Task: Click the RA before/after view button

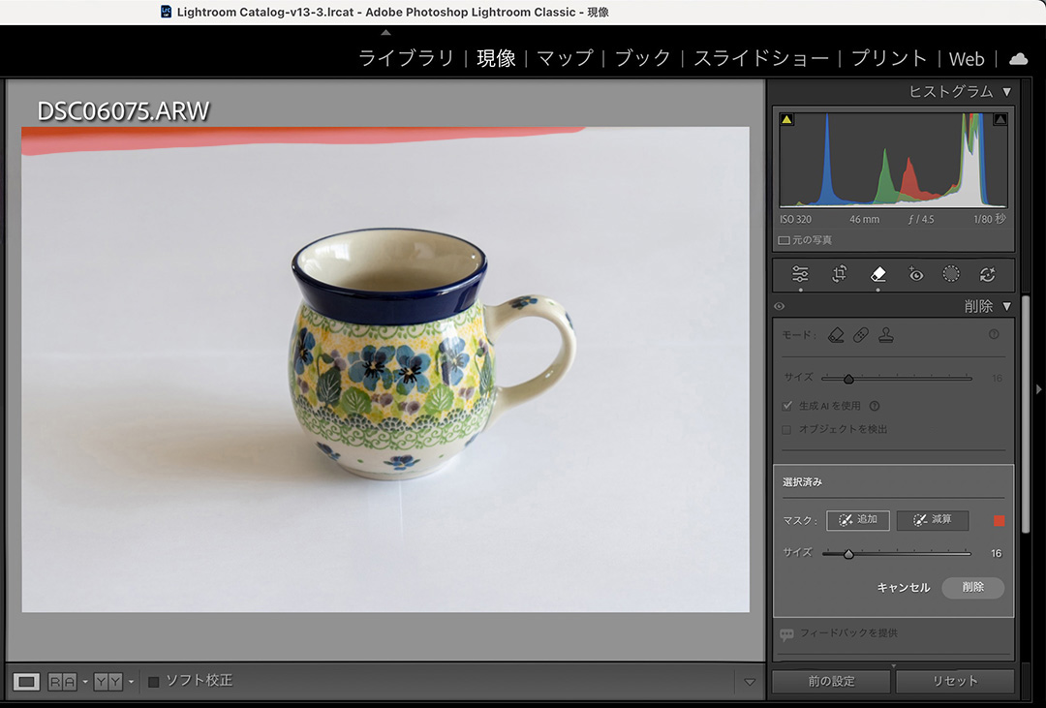Action: [62, 681]
